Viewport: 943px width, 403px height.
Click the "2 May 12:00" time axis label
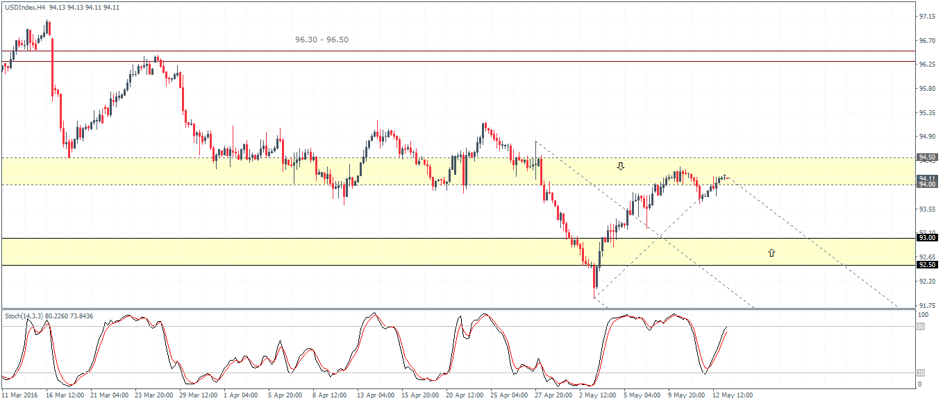tap(597, 395)
